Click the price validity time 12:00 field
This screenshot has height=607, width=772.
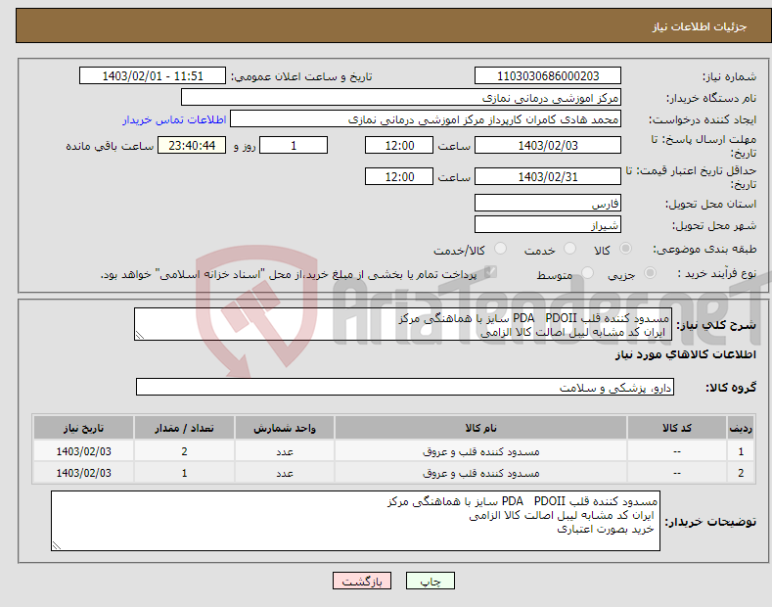399,176
